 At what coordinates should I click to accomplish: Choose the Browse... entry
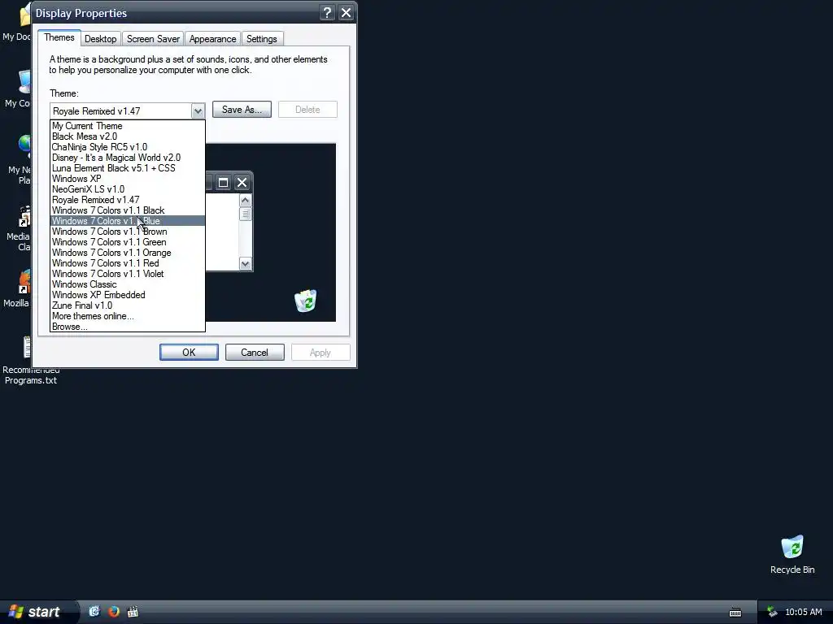coord(128,327)
